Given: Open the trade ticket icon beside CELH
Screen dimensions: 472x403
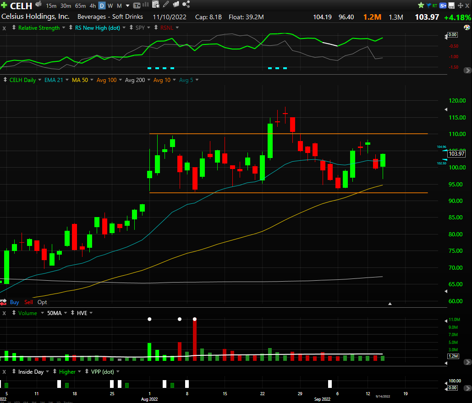Looking at the screenshot, I should pyautogui.click(x=38, y=4).
